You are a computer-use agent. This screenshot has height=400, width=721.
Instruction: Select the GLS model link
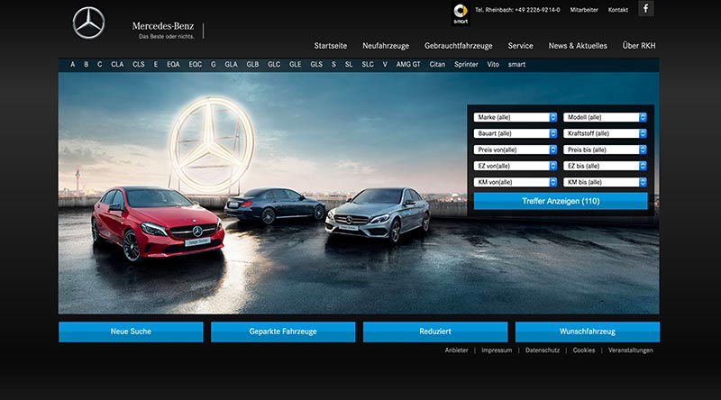(316, 64)
